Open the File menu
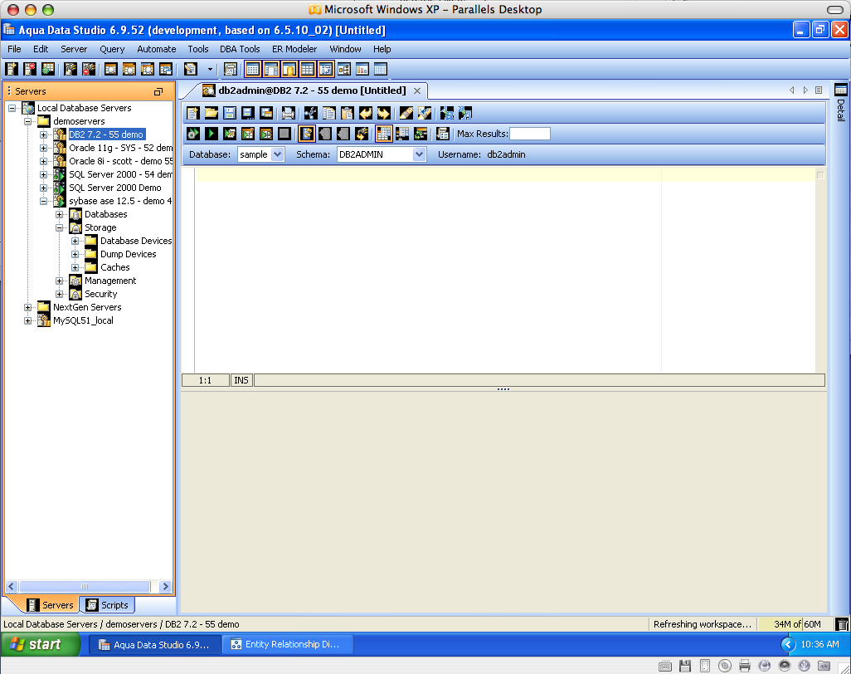Viewport: 851px width, 674px height. (x=14, y=49)
